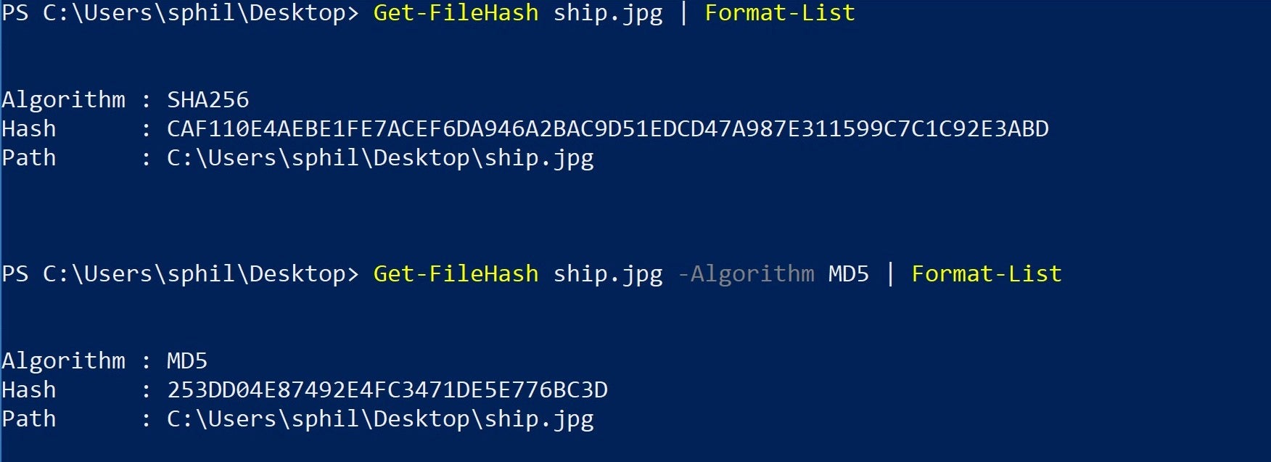The width and height of the screenshot is (1271, 462).
Task: Click the Path value under the SHA256 hash
Action: [x=380, y=157]
